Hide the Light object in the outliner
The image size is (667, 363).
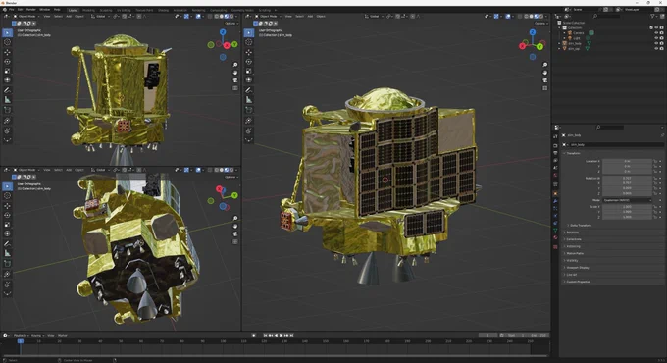(656, 38)
